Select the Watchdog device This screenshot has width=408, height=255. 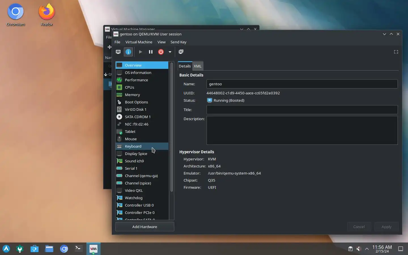coord(142,198)
